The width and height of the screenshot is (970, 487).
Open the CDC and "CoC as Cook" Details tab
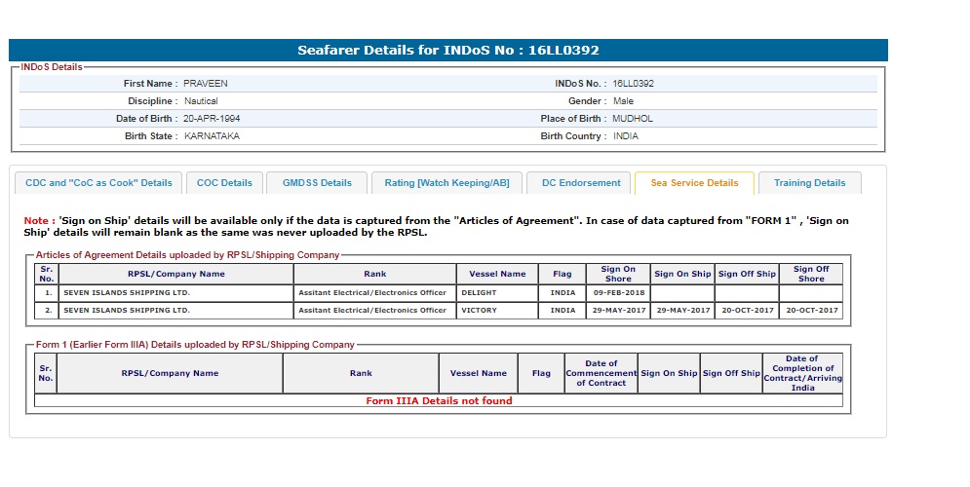click(98, 183)
